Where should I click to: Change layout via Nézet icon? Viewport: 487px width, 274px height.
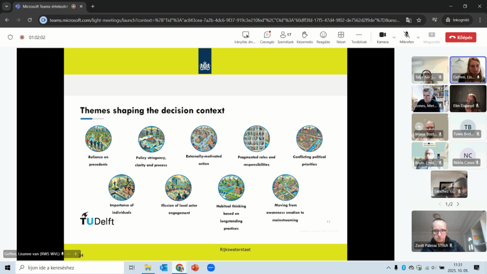tap(341, 37)
